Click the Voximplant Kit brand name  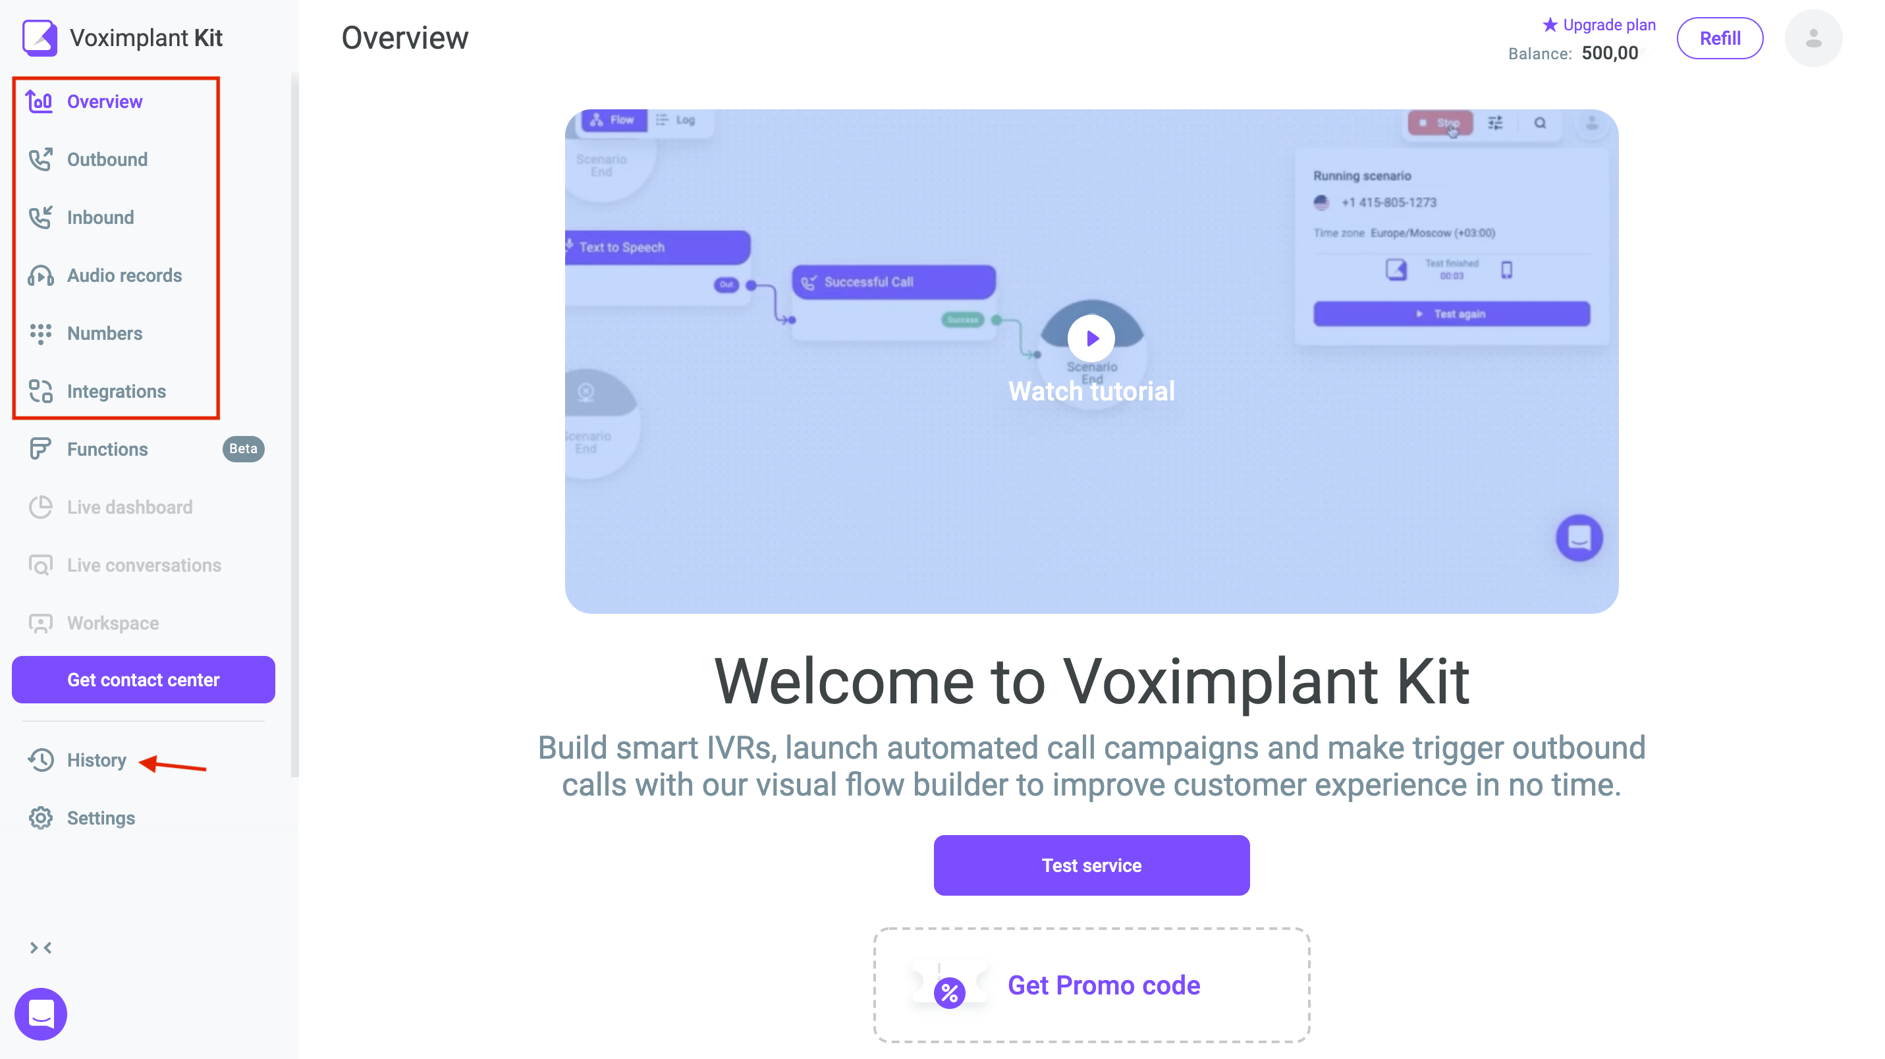(x=146, y=38)
